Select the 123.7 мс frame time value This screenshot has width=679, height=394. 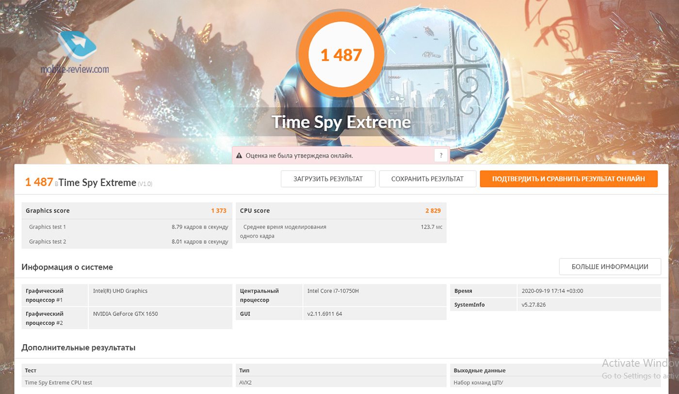tap(432, 227)
